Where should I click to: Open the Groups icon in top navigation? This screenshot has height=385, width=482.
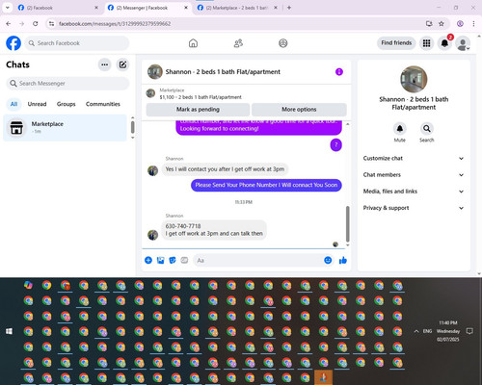pos(283,43)
